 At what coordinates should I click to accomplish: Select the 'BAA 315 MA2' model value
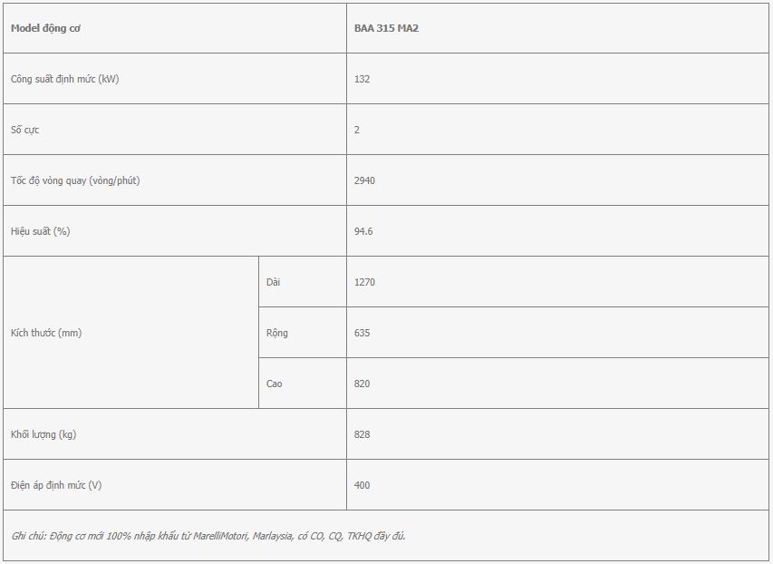(386, 28)
